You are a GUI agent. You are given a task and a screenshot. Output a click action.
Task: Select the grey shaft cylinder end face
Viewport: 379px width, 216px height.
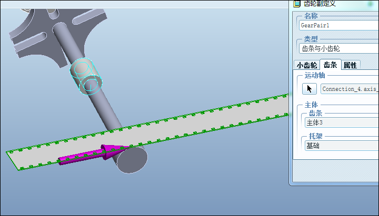pos(133,160)
